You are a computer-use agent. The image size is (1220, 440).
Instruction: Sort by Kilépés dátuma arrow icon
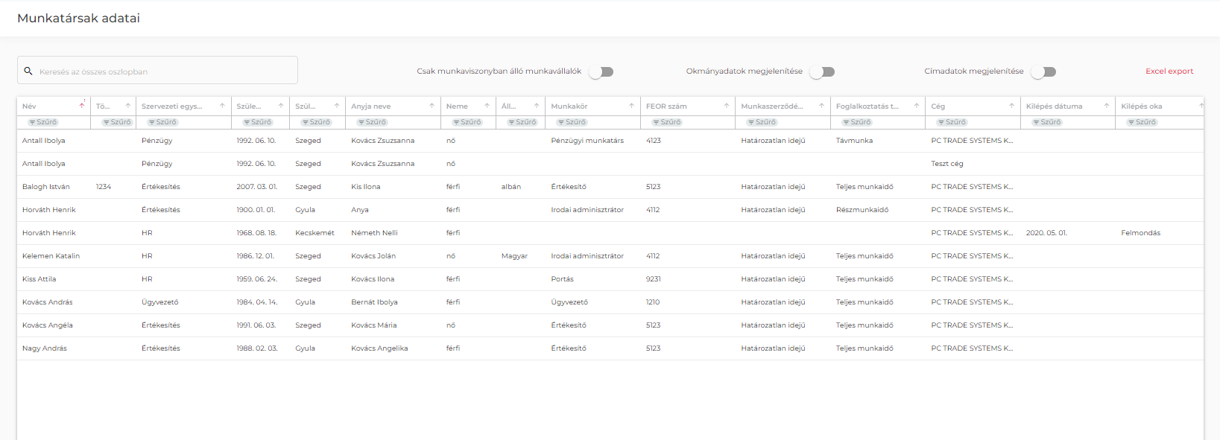coord(1107,106)
